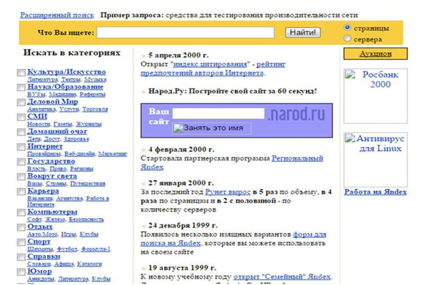Open the Аукцион button link
Screen dimensions: 428x285
click(x=375, y=53)
